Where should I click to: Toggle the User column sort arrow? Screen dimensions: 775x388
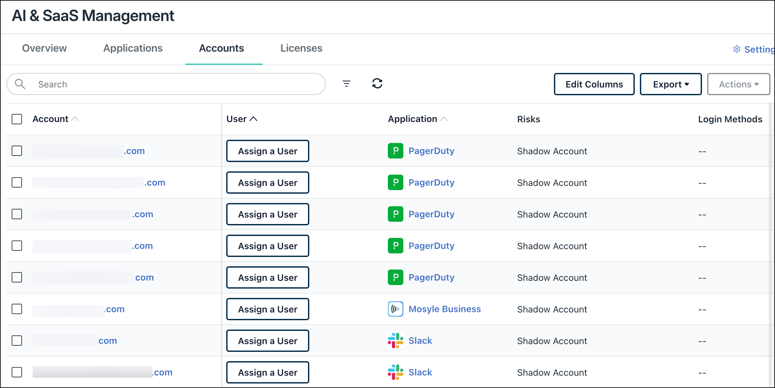point(254,119)
